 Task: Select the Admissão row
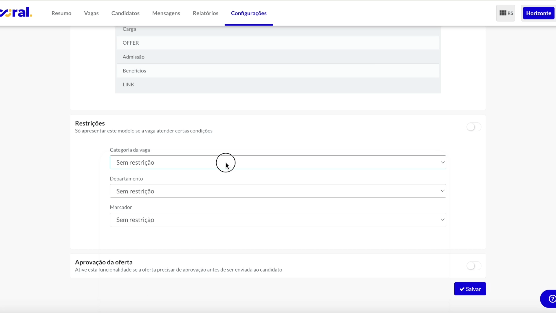coord(278,57)
